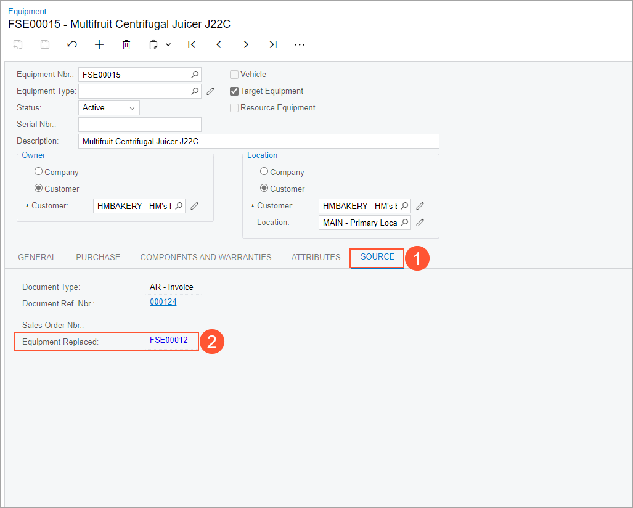Go to the first record
Screen dimensions: 633x508
tap(192, 44)
